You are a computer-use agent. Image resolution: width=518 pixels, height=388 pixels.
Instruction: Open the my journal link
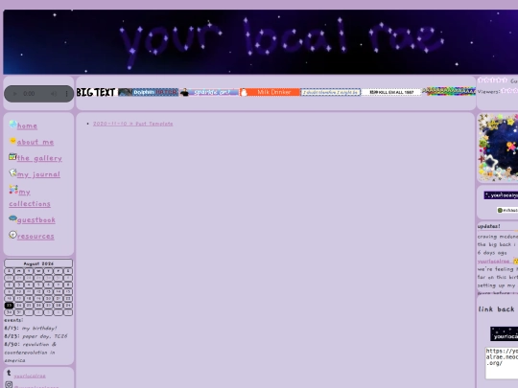pyautogui.click(x=38, y=174)
